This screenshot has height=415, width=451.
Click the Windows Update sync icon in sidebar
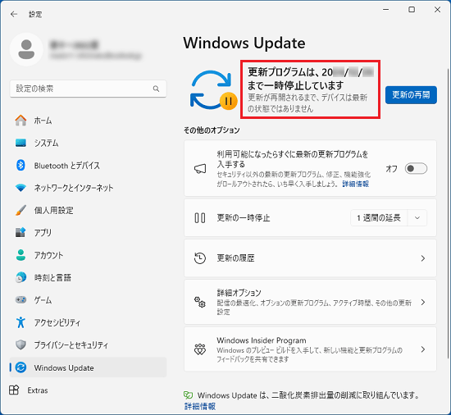click(x=20, y=367)
